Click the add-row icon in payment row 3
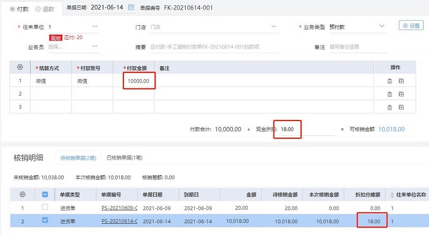The height and width of the screenshot is (234, 429). 401,107
